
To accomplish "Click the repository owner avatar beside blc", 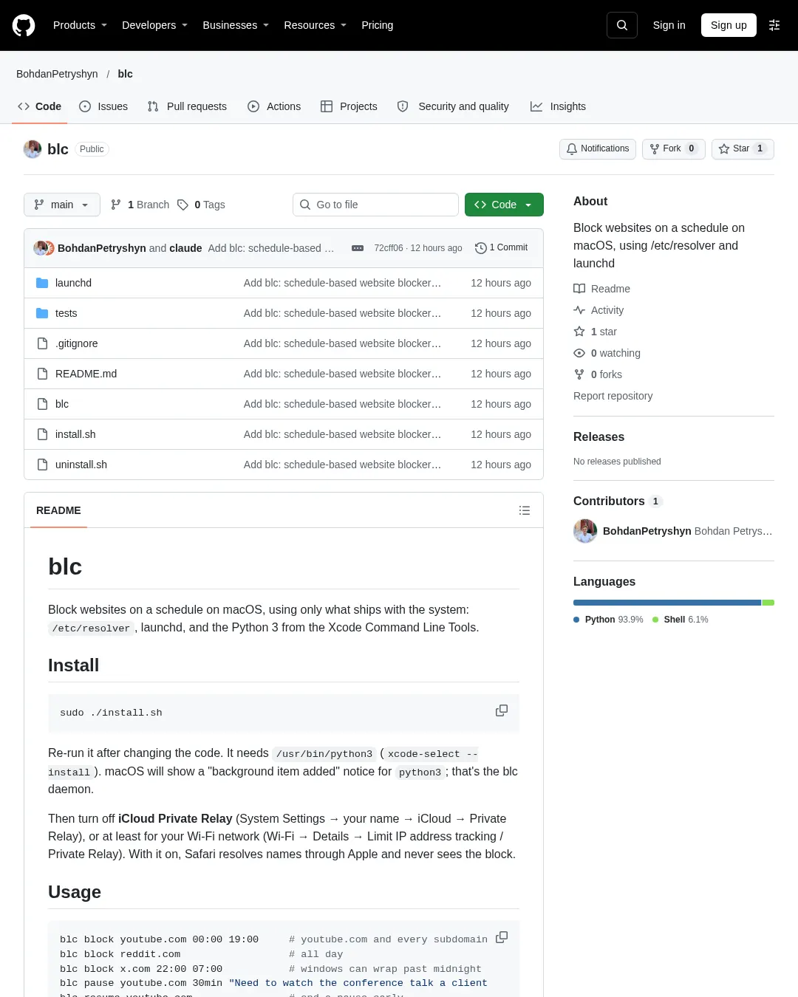I will tap(33, 149).
